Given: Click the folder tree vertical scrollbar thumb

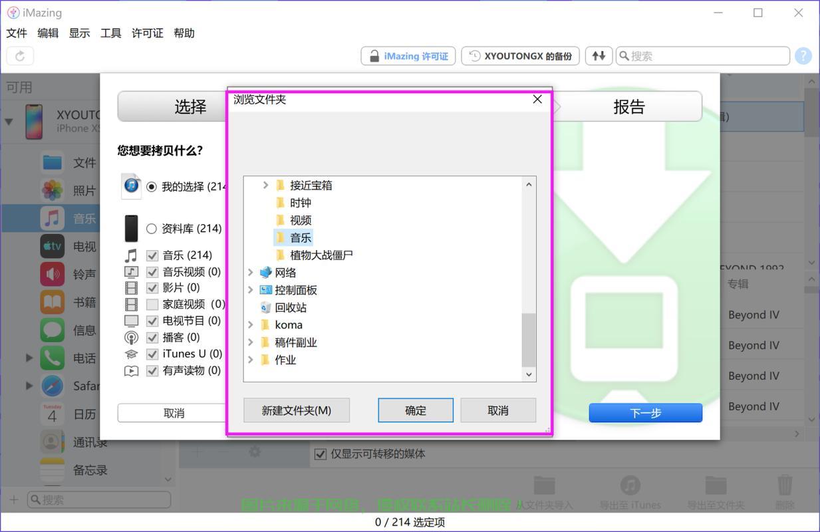Looking at the screenshot, I should 529,340.
